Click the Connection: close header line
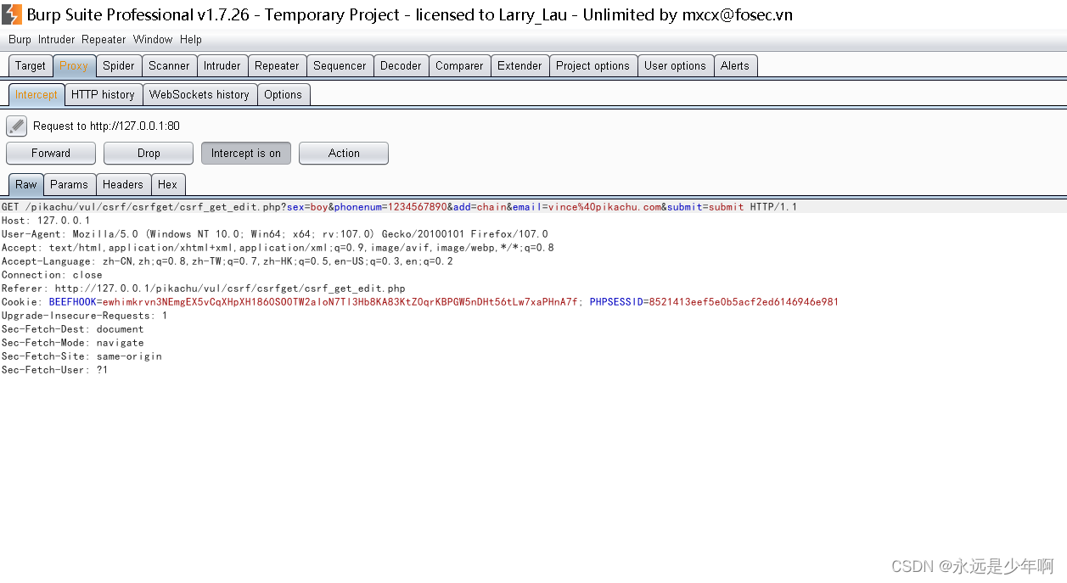The image size is (1067, 583). 52,275
